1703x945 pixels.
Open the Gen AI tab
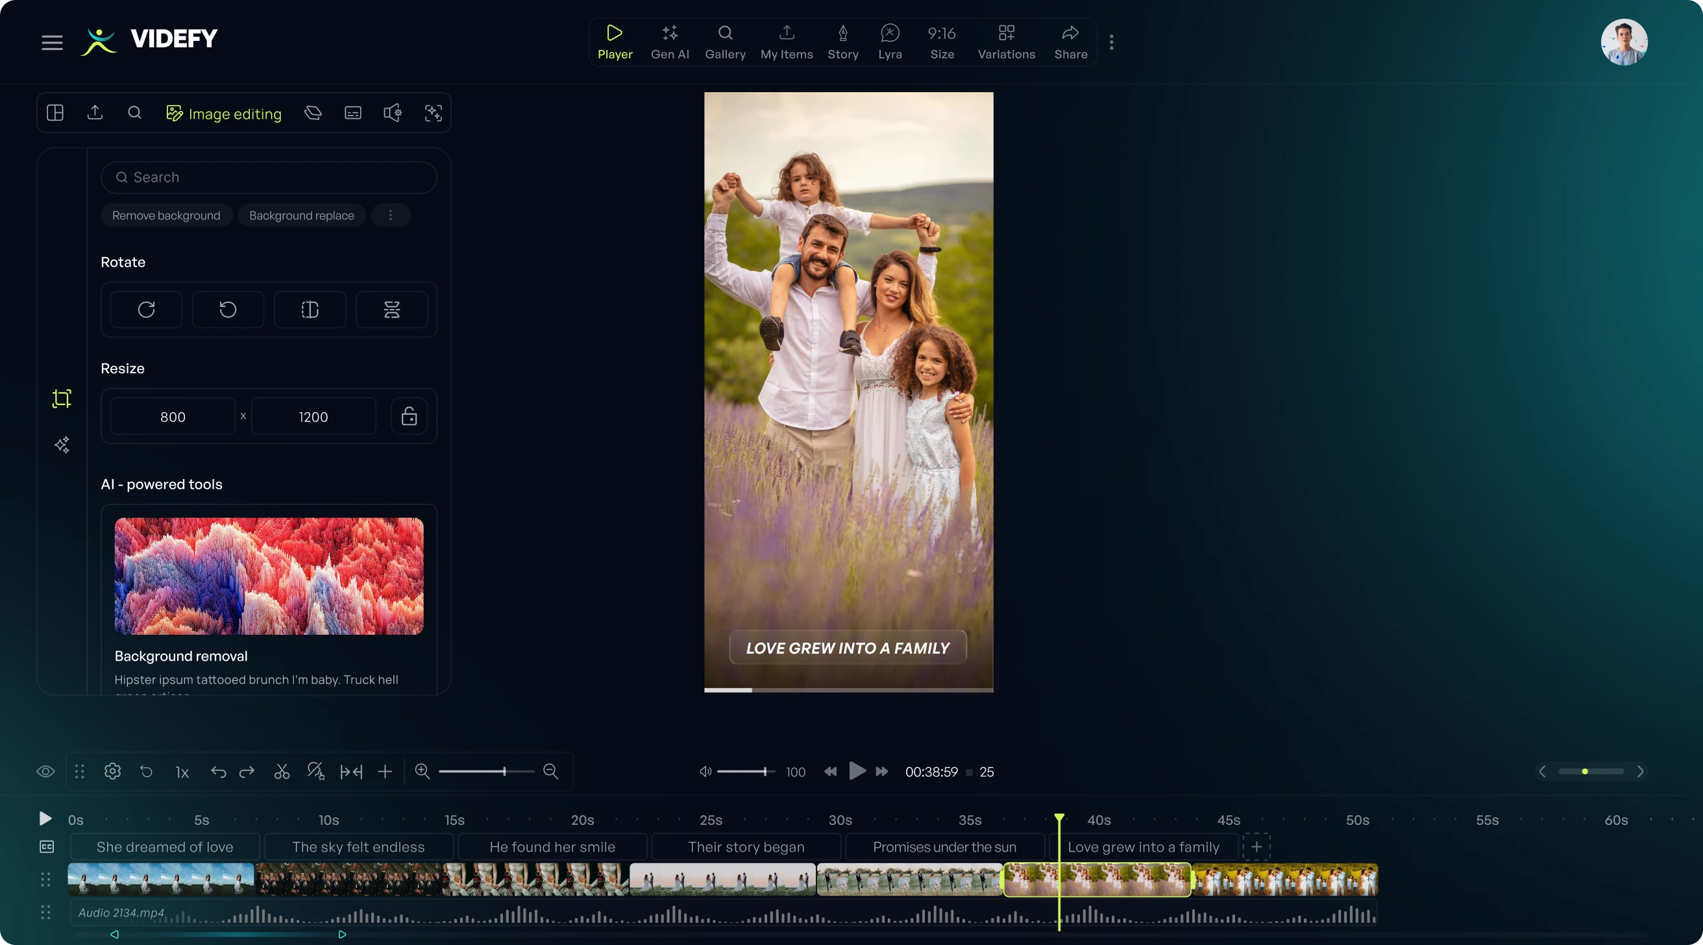pyautogui.click(x=670, y=42)
